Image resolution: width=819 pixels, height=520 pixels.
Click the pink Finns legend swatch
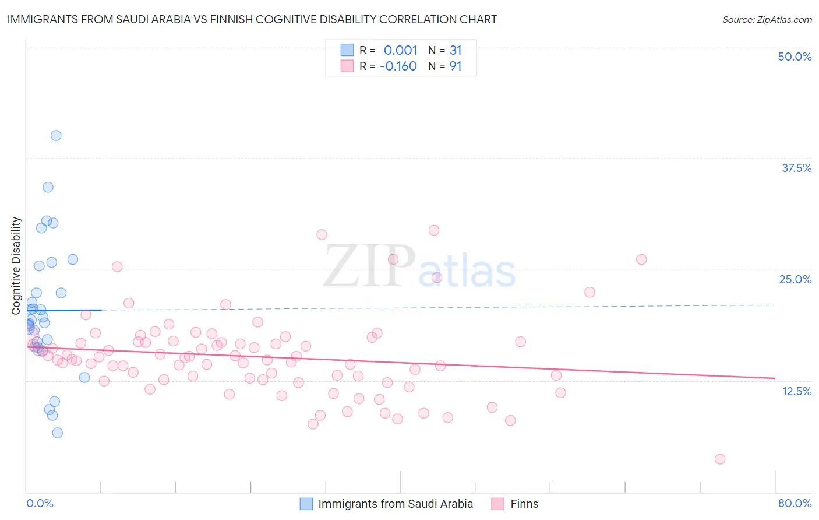pos(497,504)
